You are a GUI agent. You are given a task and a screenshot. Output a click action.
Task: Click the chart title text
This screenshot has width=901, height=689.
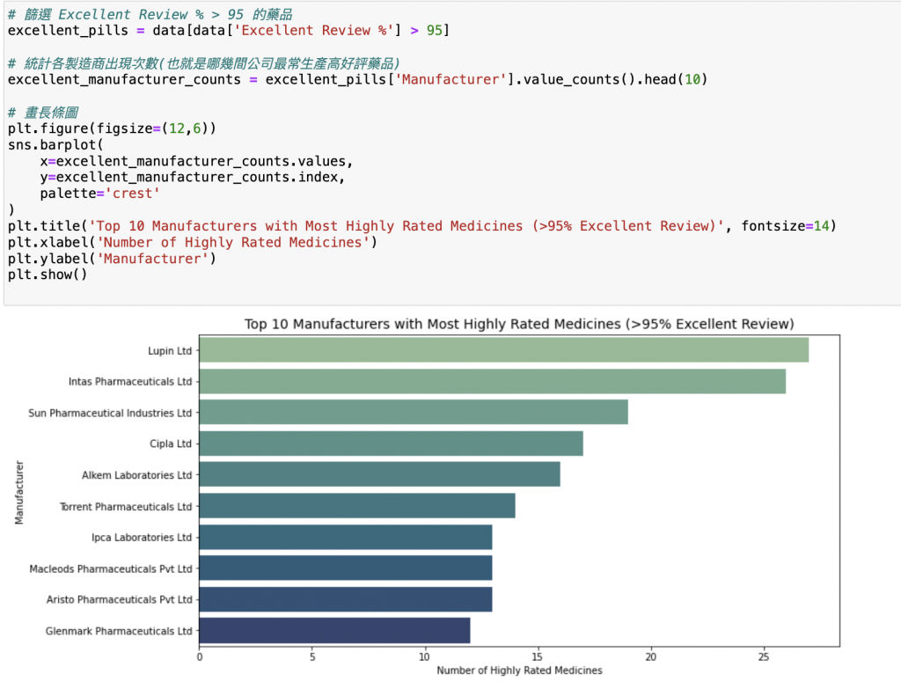click(519, 324)
